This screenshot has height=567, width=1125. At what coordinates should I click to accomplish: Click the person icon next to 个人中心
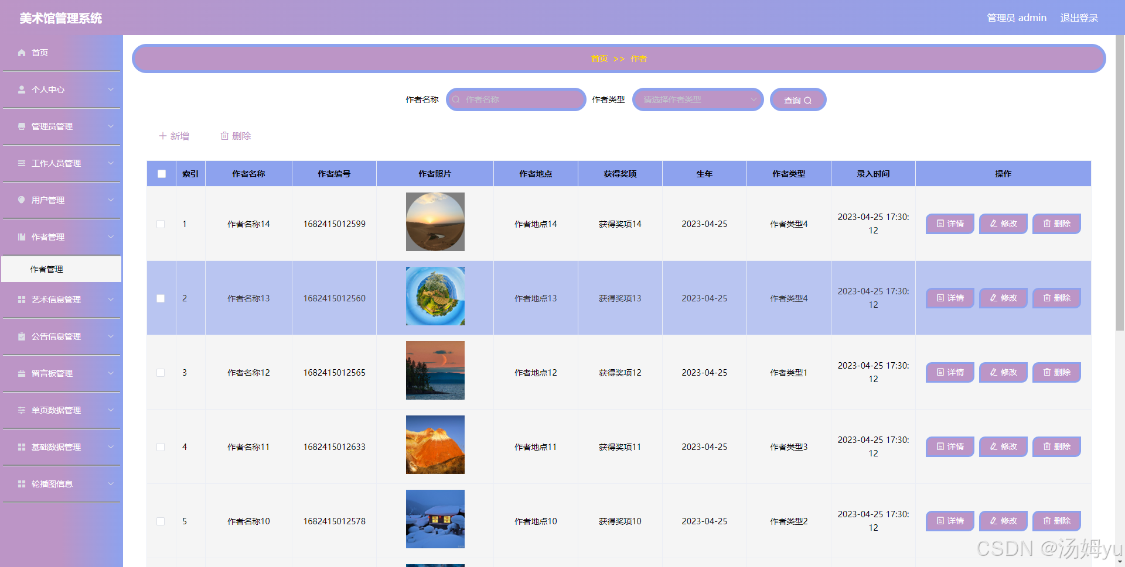(x=22, y=90)
